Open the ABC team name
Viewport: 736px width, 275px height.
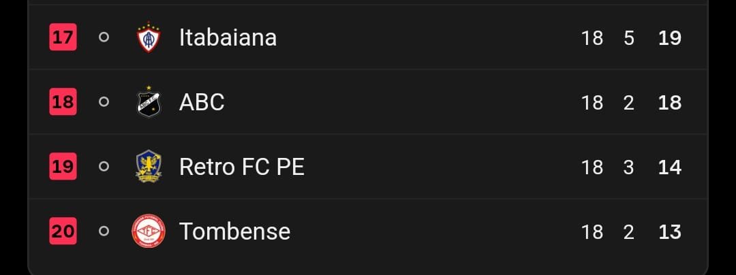point(202,102)
